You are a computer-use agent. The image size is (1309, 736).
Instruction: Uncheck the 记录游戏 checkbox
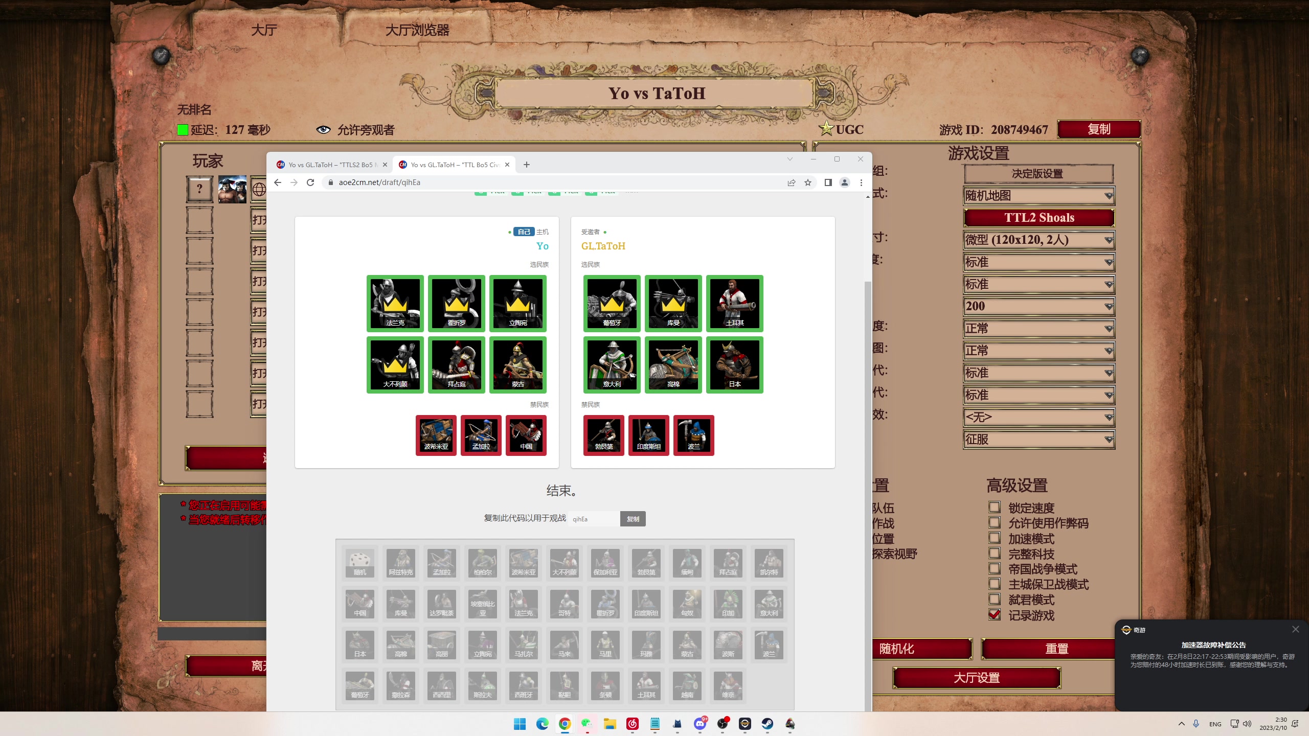pos(995,615)
